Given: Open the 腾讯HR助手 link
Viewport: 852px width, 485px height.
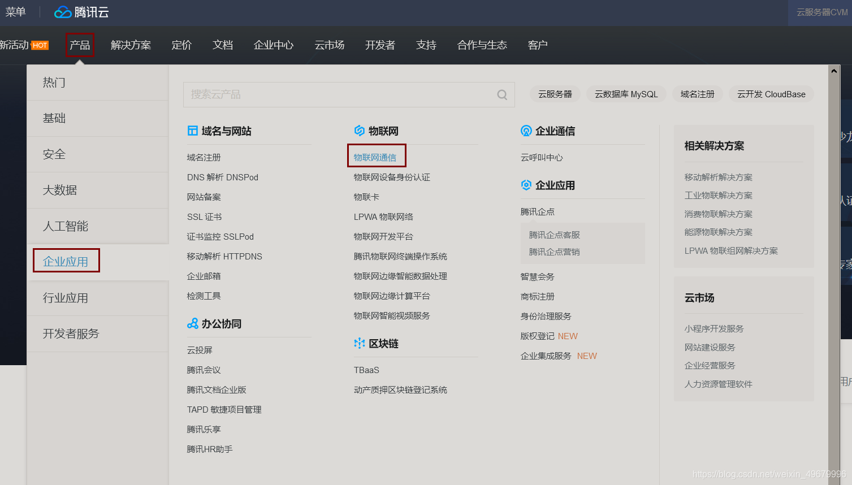Looking at the screenshot, I should pyautogui.click(x=210, y=449).
